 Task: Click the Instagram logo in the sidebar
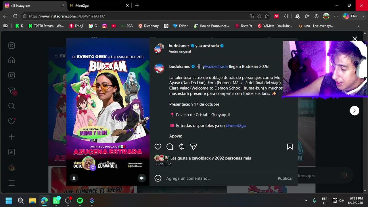click(x=11, y=46)
